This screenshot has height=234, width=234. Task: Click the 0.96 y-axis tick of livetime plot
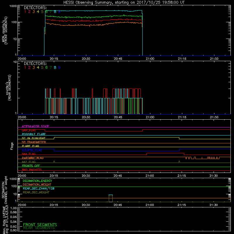[x=13, y=217]
